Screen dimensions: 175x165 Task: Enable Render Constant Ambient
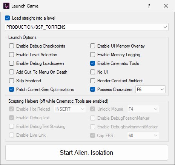(92, 81)
